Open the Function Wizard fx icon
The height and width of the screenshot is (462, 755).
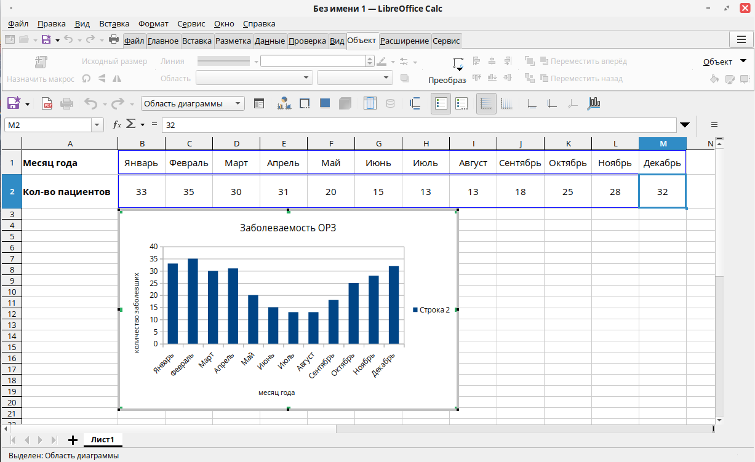click(x=117, y=124)
